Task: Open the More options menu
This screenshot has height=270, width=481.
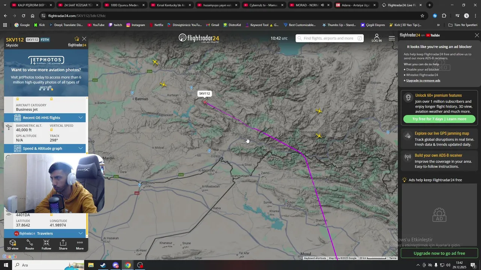Action: point(80,244)
